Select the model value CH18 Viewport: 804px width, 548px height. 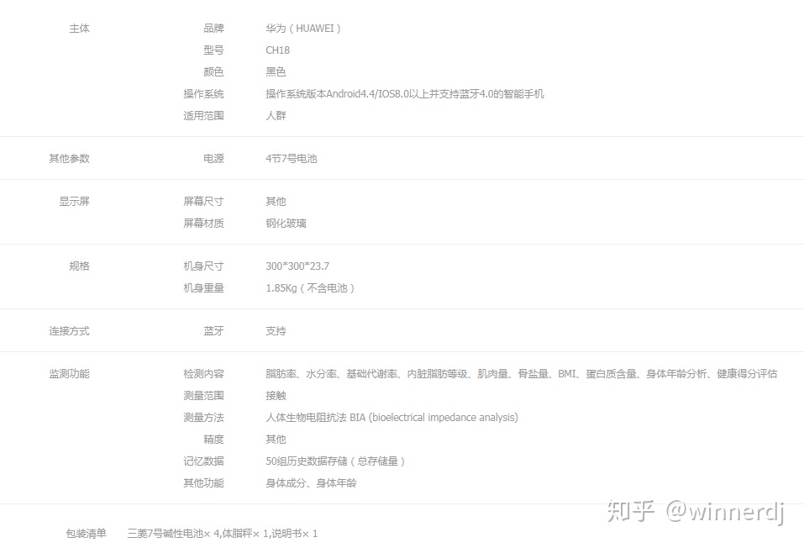(x=277, y=50)
